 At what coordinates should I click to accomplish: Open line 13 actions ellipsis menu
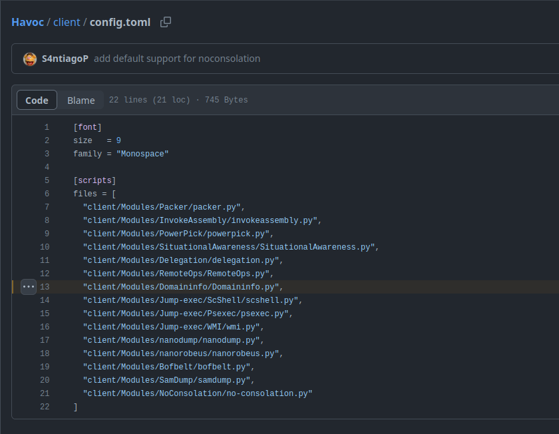(29, 287)
